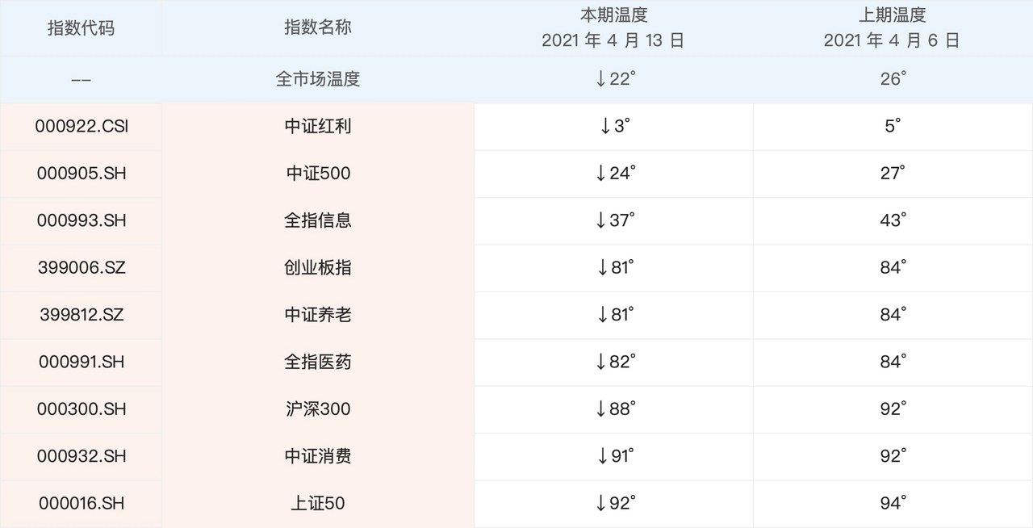
Task: Click the 指数代码 column header
Action: coord(81,27)
